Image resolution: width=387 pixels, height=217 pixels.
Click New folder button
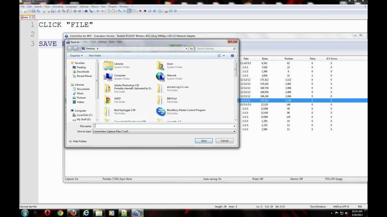[x=95, y=55]
